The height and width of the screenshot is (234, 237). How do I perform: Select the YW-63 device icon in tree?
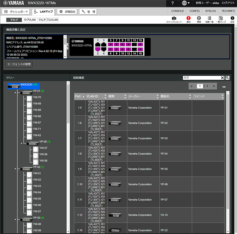click(x=29, y=137)
